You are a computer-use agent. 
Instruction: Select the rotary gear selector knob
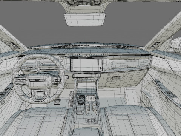[x=81, y=102]
